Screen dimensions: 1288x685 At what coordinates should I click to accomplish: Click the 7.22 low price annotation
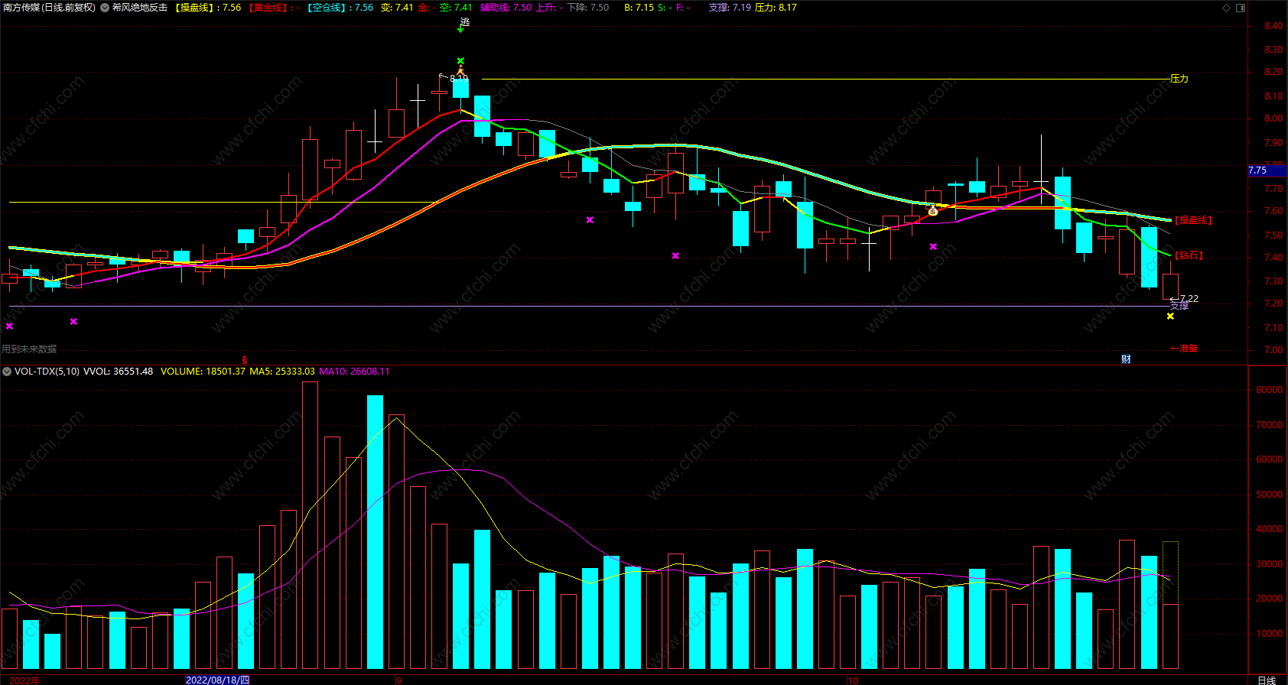click(1189, 299)
